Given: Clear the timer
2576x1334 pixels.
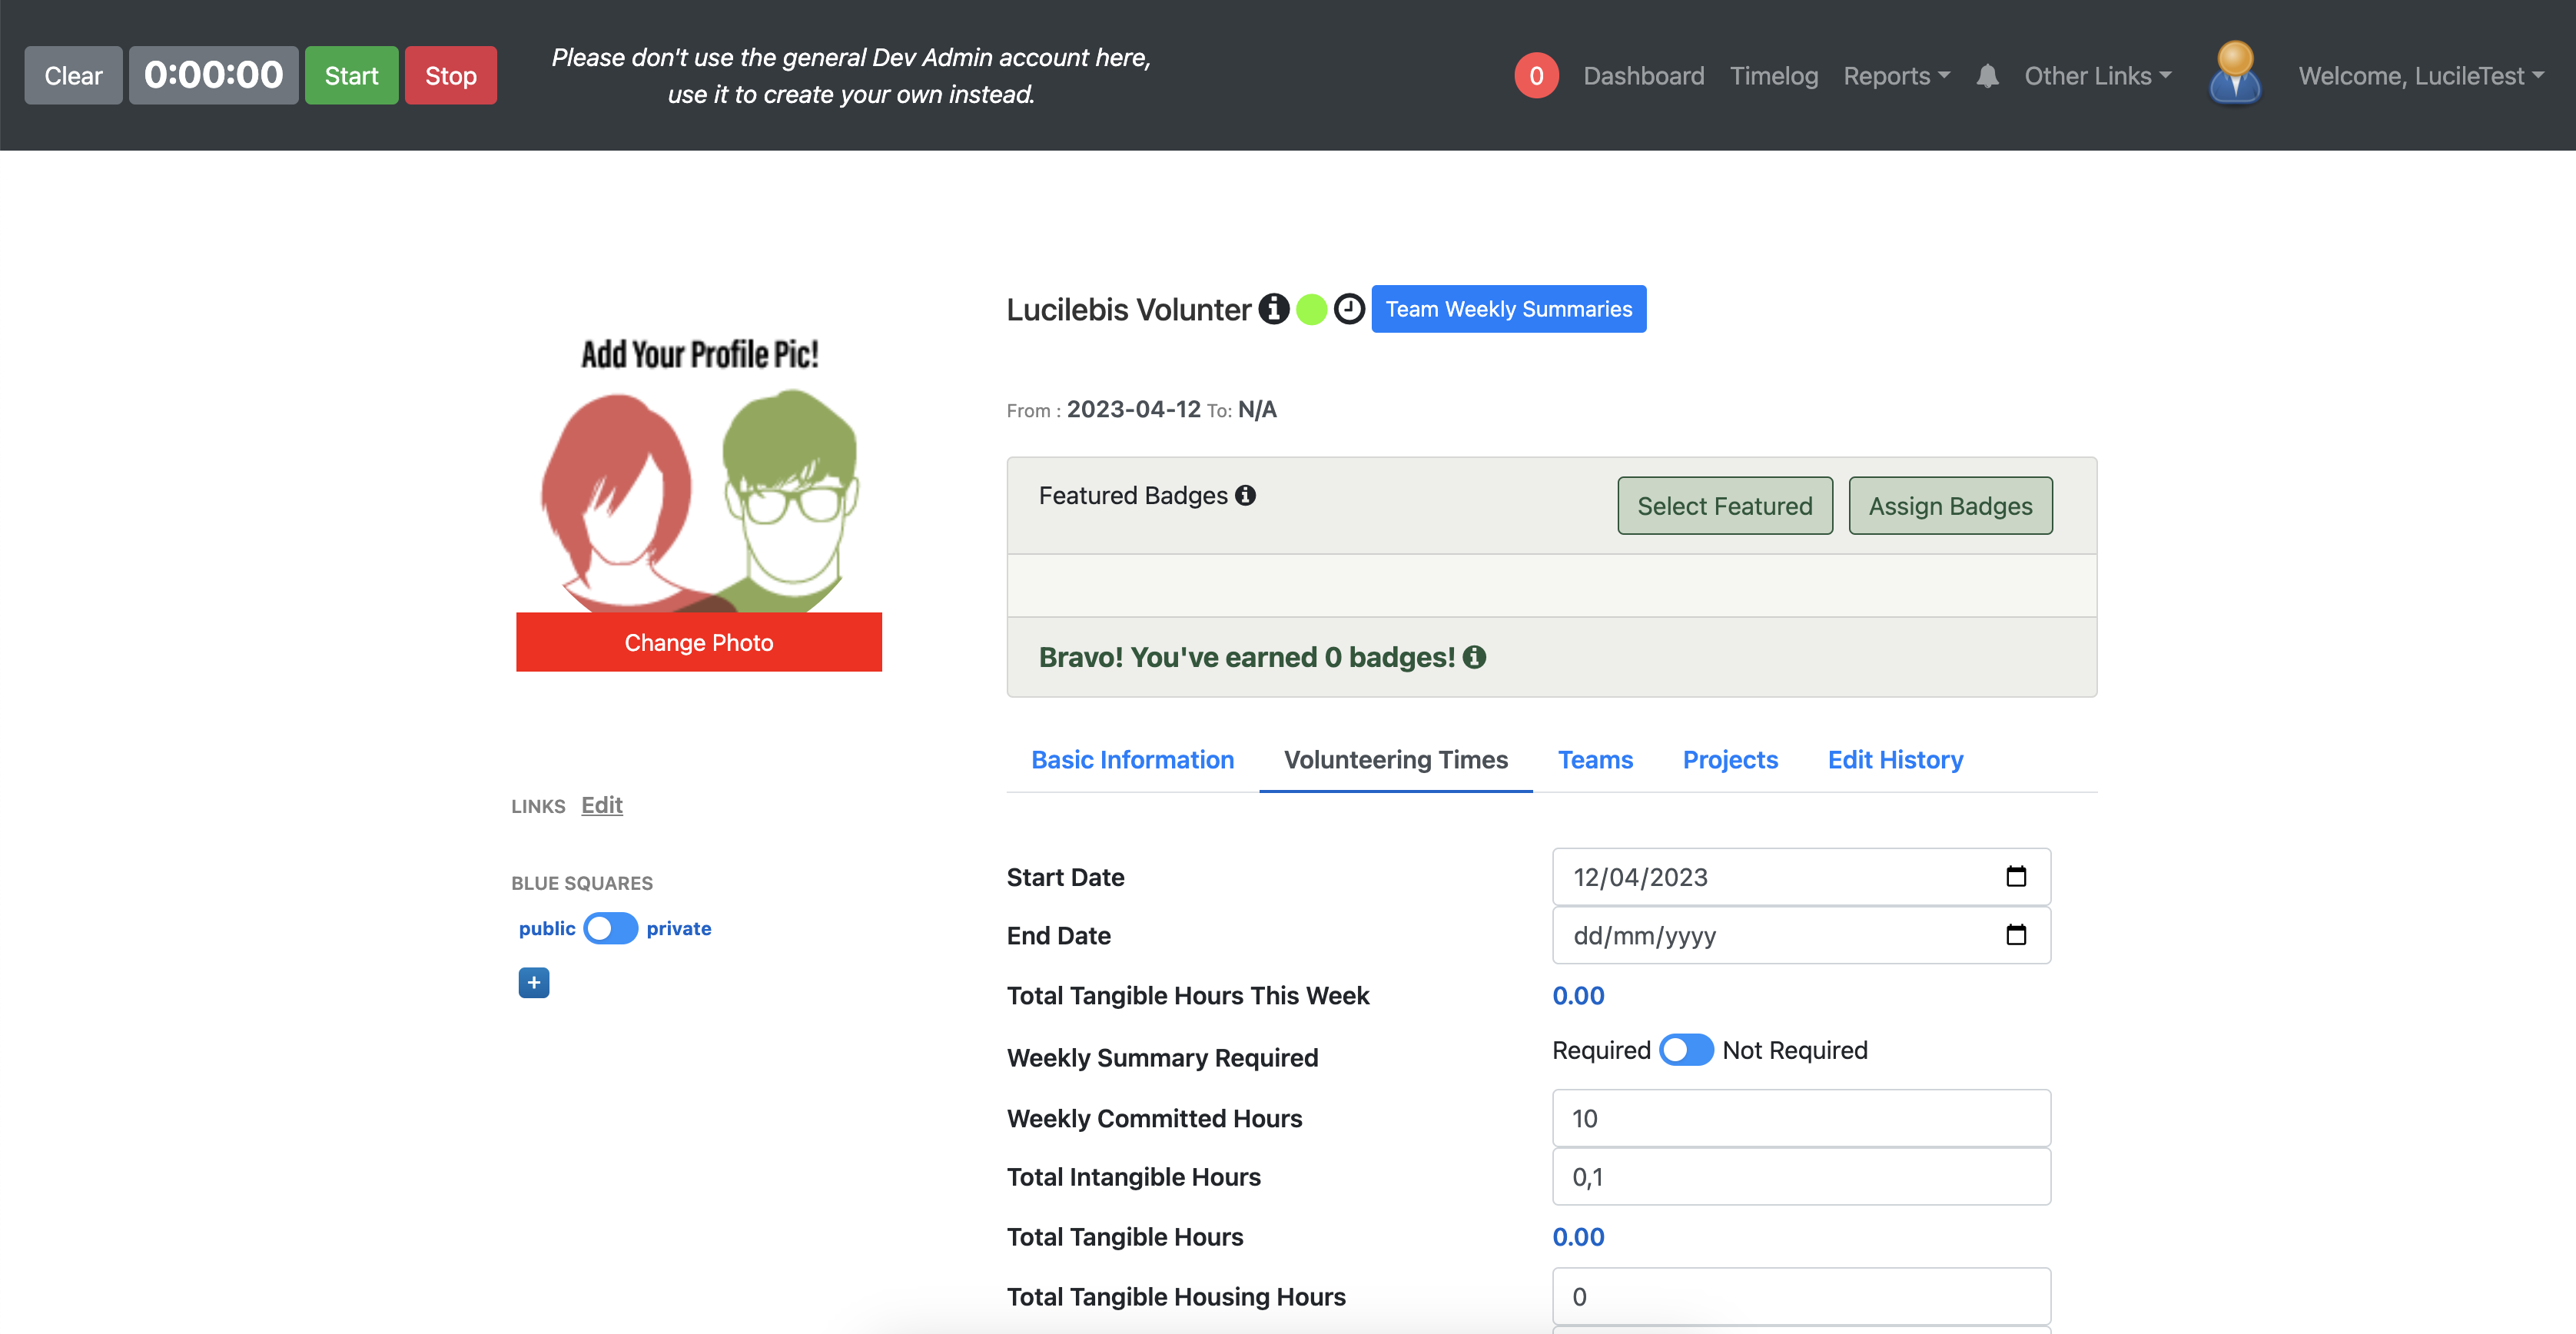Looking at the screenshot, I should (73, 75).
